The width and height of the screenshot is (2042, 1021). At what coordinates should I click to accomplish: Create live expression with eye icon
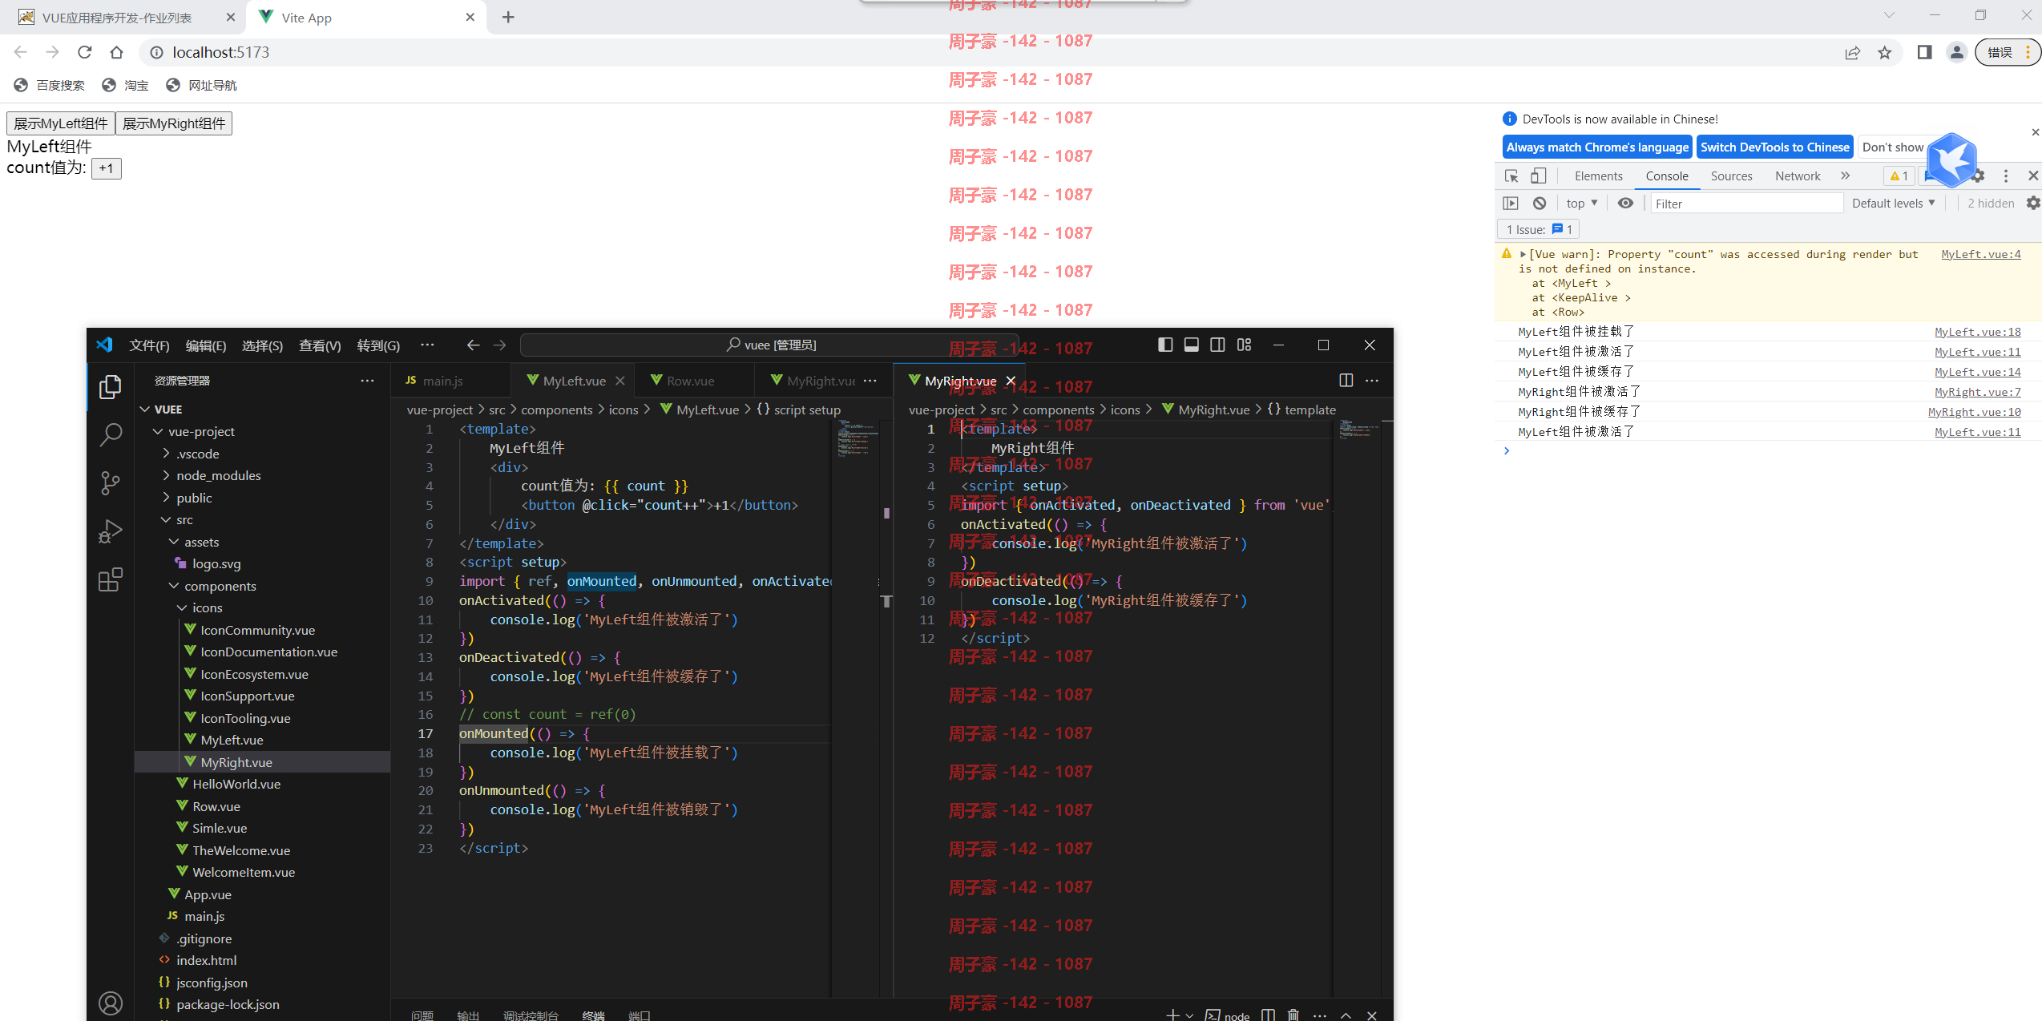1625,204
